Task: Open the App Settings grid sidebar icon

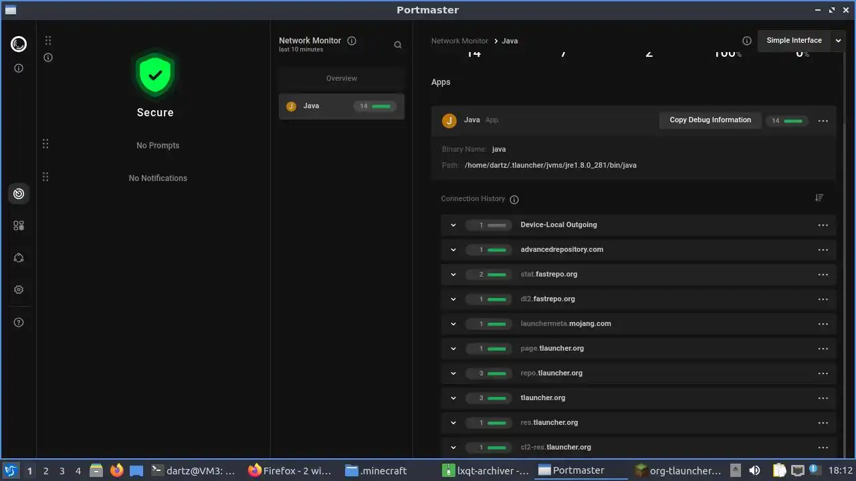Action: pyautogui.click(x=19, y=226)
